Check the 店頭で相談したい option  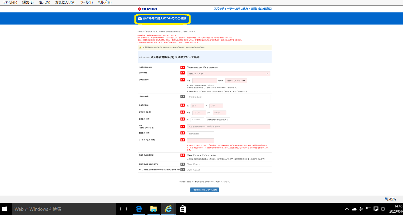coord(188,67)
